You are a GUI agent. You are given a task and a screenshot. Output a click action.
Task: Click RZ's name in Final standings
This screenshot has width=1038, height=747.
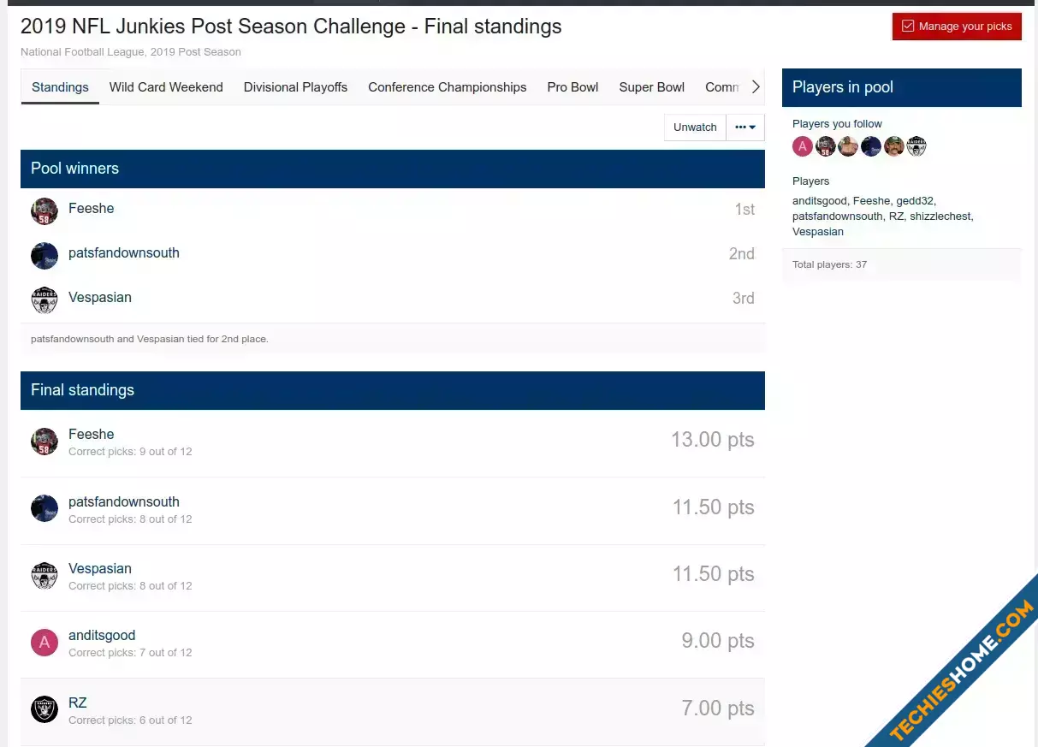pyautogui.click(x=78, y=703)
